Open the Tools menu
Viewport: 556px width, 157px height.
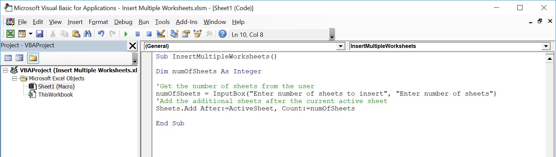click(x=162, y=22)
